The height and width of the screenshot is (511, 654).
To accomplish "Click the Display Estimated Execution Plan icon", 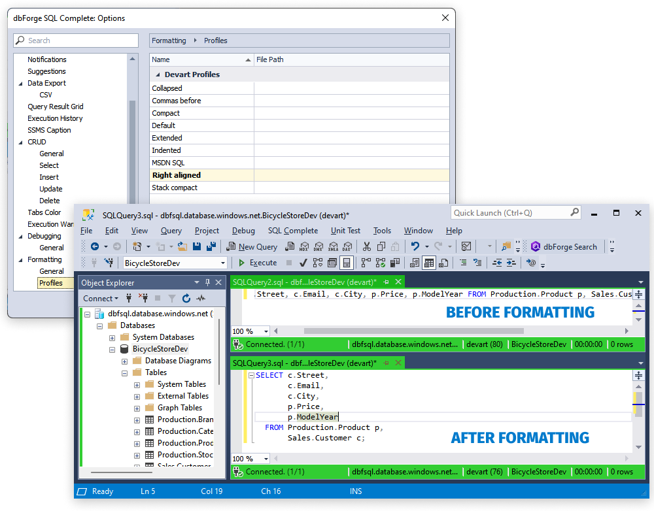I will click(x=317, y=263).
